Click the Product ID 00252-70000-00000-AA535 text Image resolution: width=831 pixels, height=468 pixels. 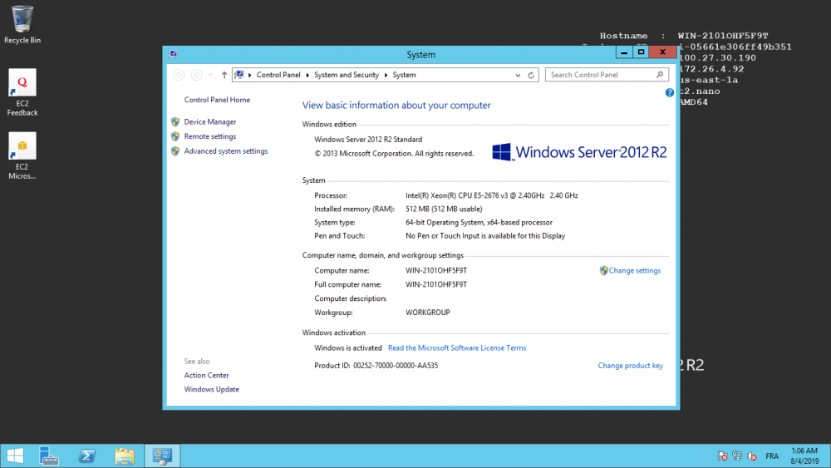[x=376, y=366]
